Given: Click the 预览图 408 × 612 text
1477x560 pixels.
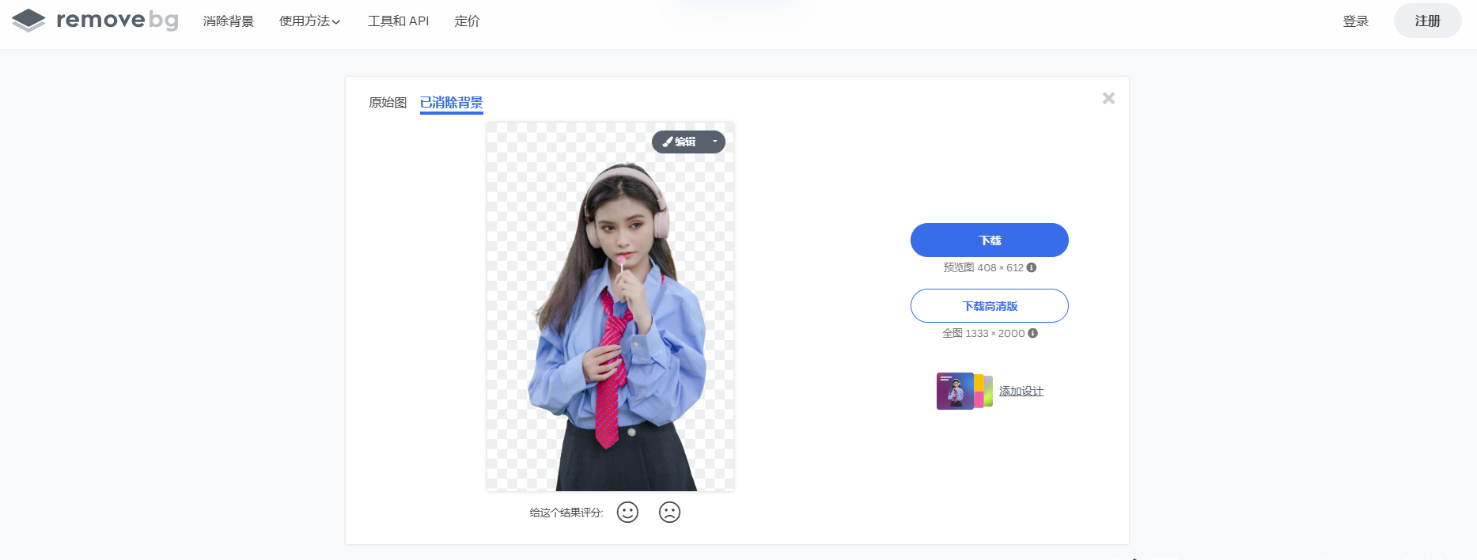Looking at the screenshot, I should [x=983, y=267].
